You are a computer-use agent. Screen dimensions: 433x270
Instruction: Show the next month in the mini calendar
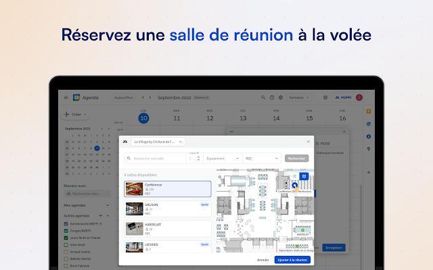108,129
